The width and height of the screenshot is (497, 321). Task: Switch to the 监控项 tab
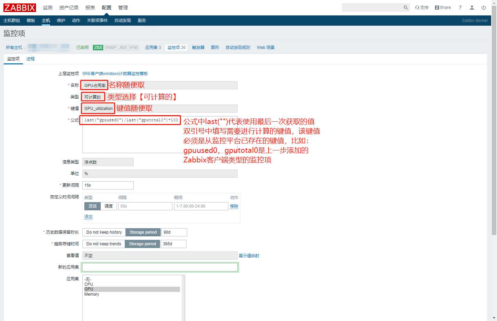click(13, 59)
